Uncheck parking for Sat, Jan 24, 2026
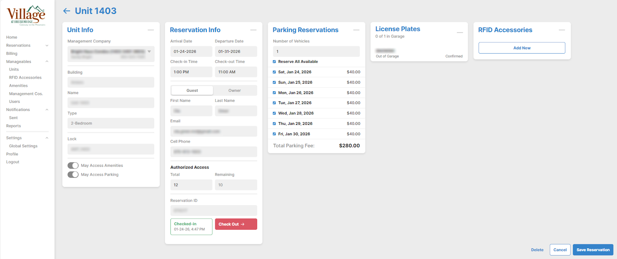 coord(274,72)
